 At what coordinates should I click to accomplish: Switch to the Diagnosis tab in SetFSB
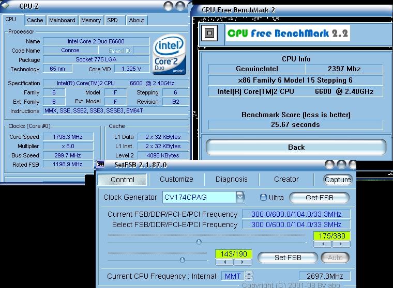point(231,179)
